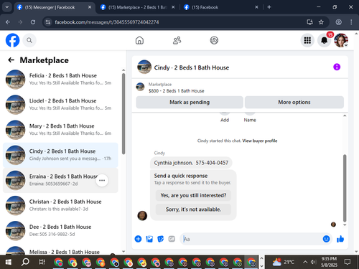Open the apps grid menu icon

coord(307,40)
